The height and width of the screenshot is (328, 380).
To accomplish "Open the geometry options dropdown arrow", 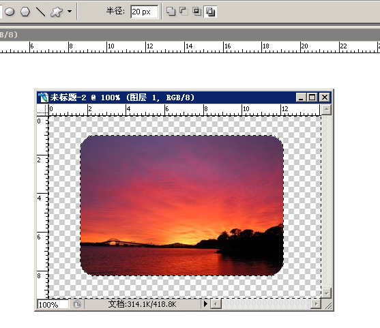I will [x=70, y=11].
